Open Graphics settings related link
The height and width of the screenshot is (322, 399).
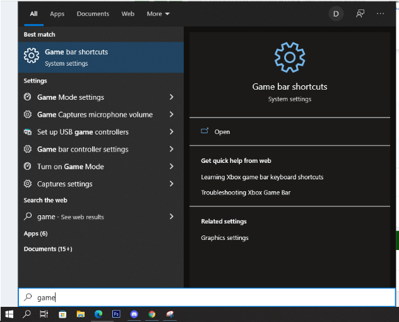coord(225,238)
